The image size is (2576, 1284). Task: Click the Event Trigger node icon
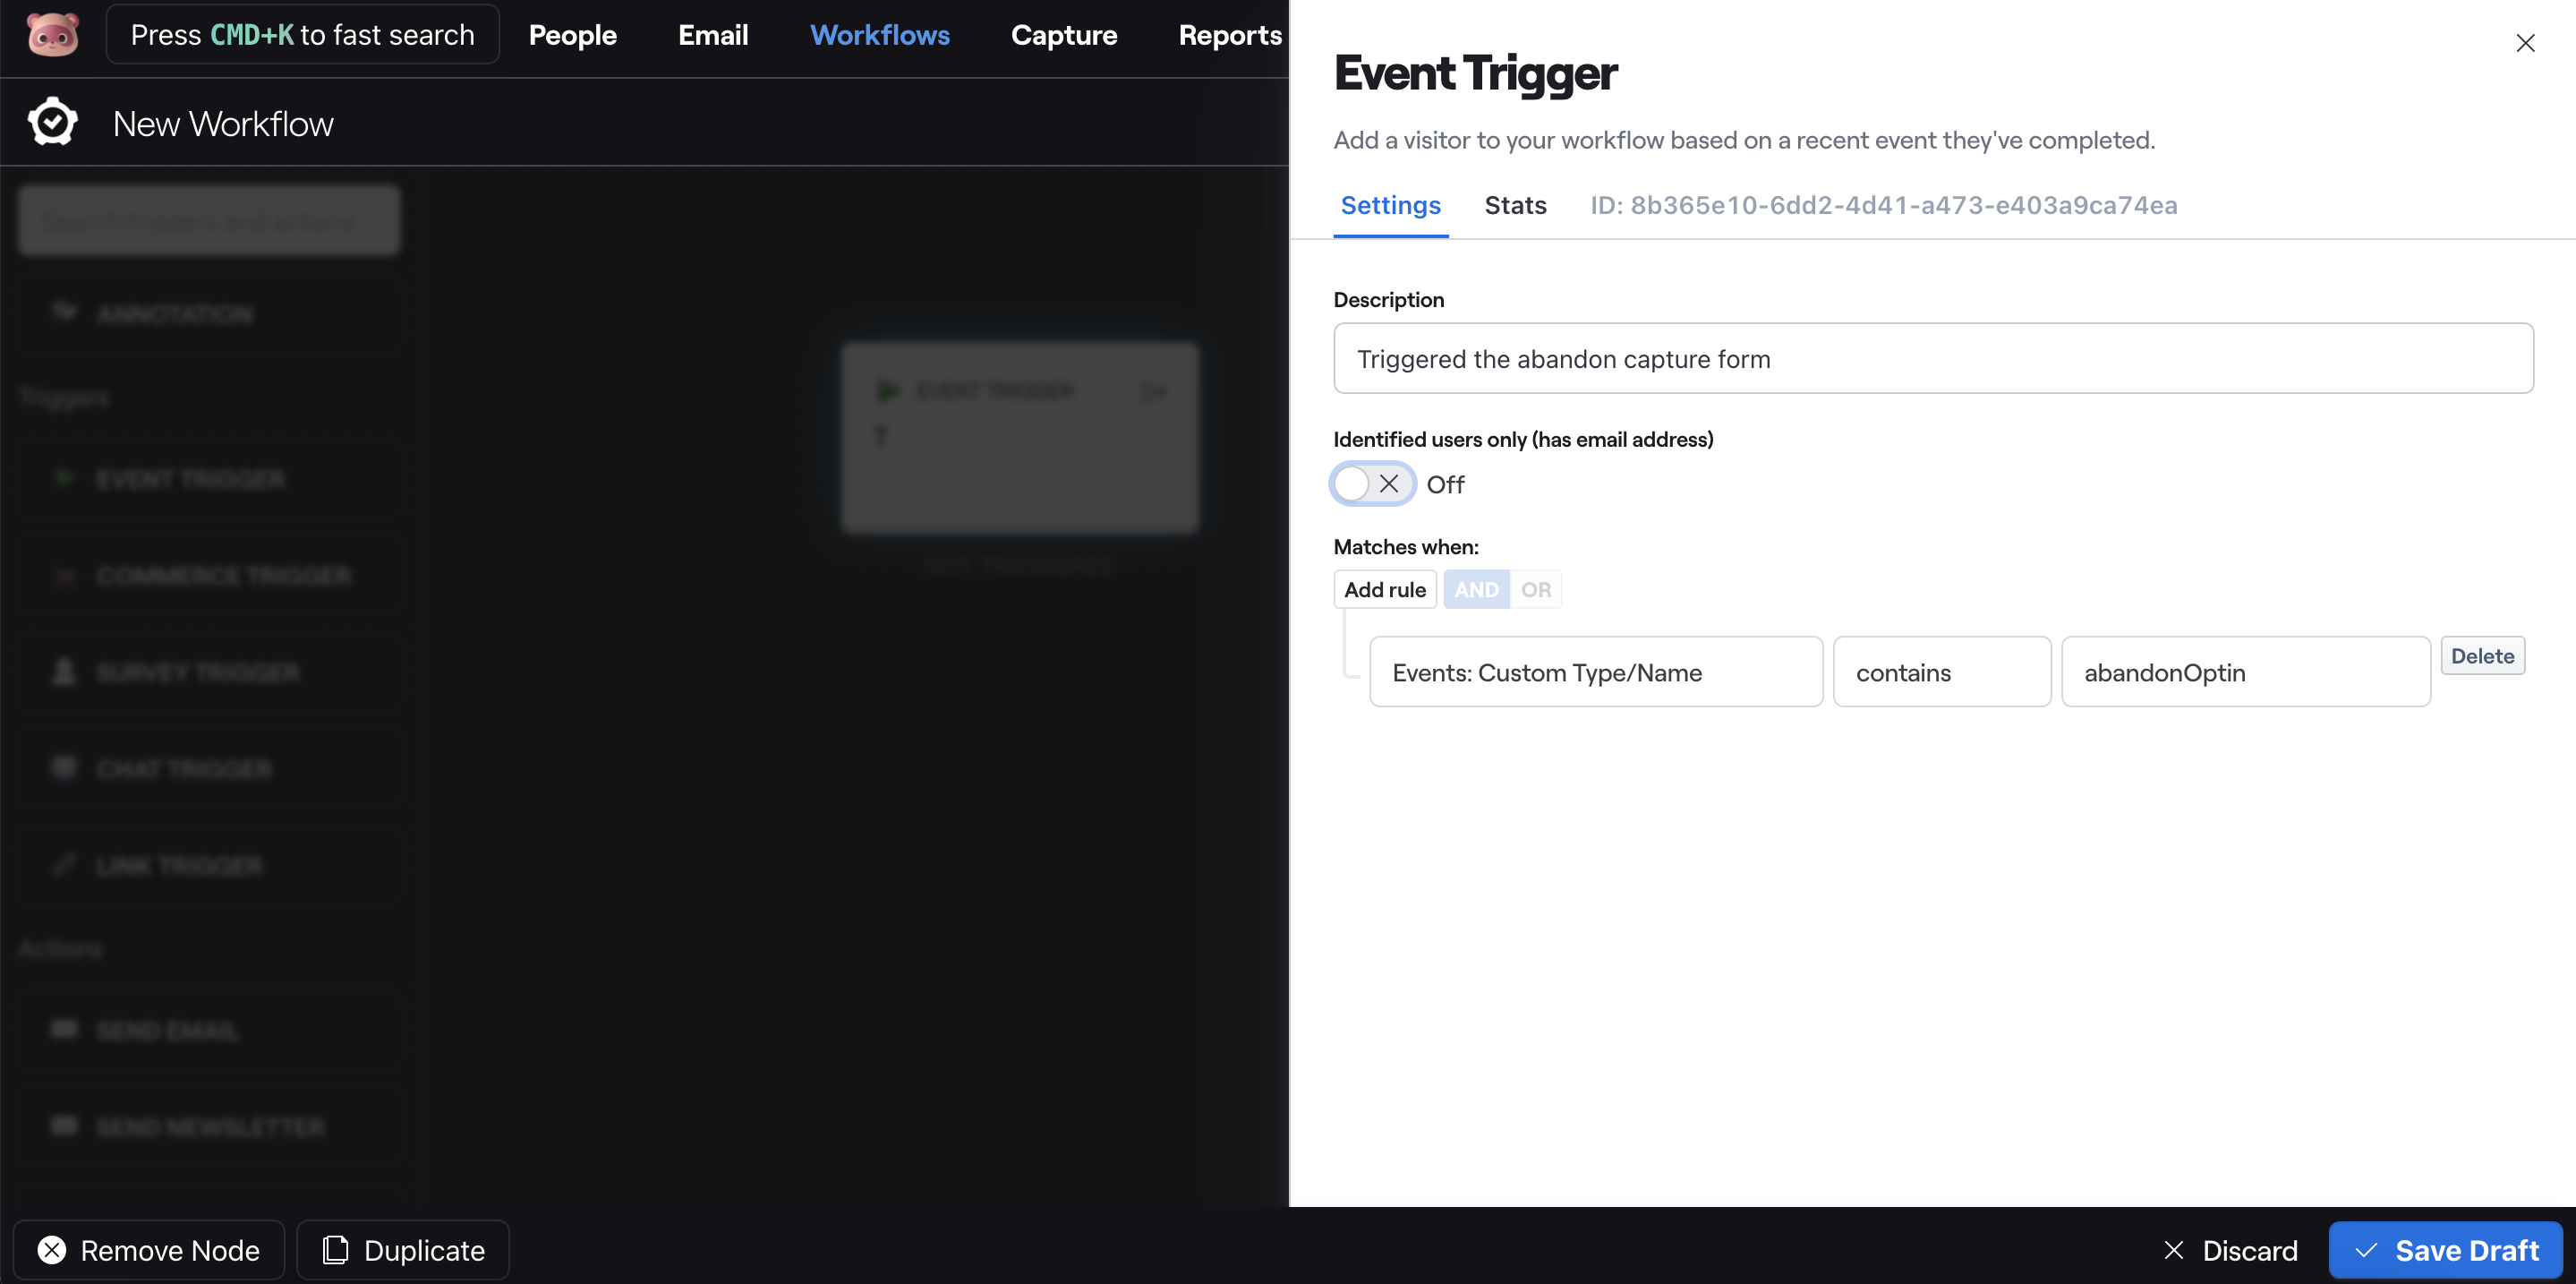(889, 389)
